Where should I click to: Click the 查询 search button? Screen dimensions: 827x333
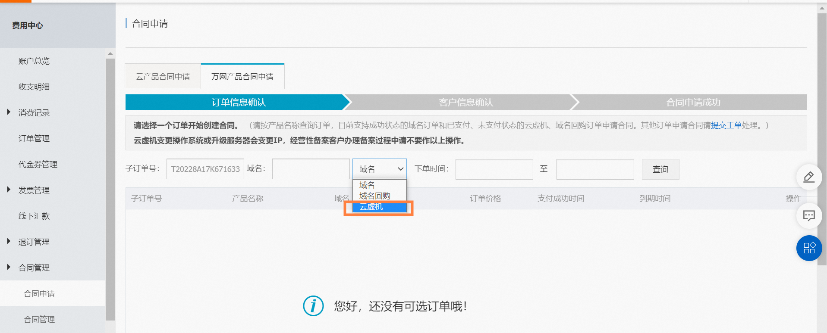click(660, 169)
